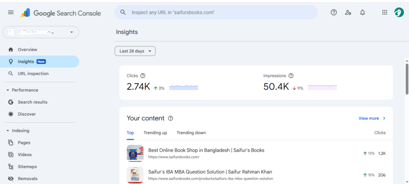Open the notifications bell
409x184 pixels.
[363, 12]
